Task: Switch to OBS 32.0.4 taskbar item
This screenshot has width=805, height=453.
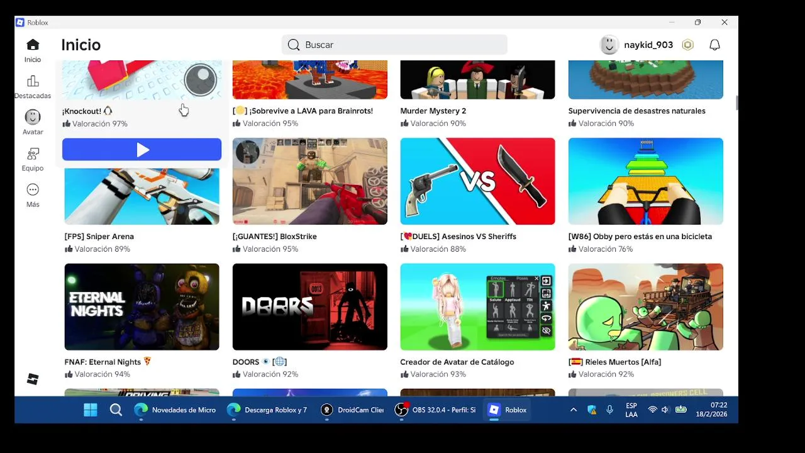Action: 436,410
